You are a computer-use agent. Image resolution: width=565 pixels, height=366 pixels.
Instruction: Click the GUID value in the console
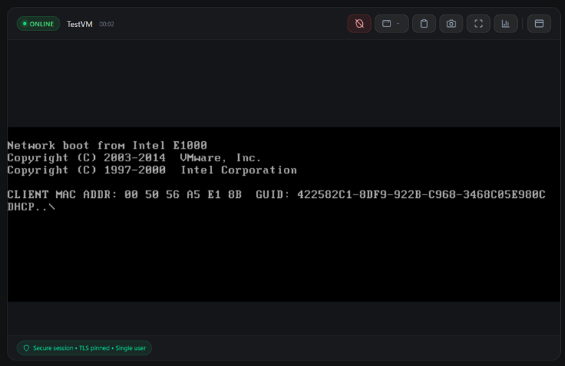[421, 194]
